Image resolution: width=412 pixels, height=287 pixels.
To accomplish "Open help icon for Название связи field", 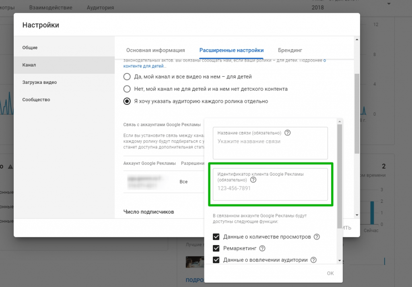I will point(287,133).
